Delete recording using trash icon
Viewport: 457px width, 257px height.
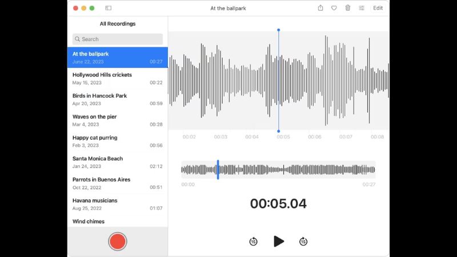(x=348, y=8)
